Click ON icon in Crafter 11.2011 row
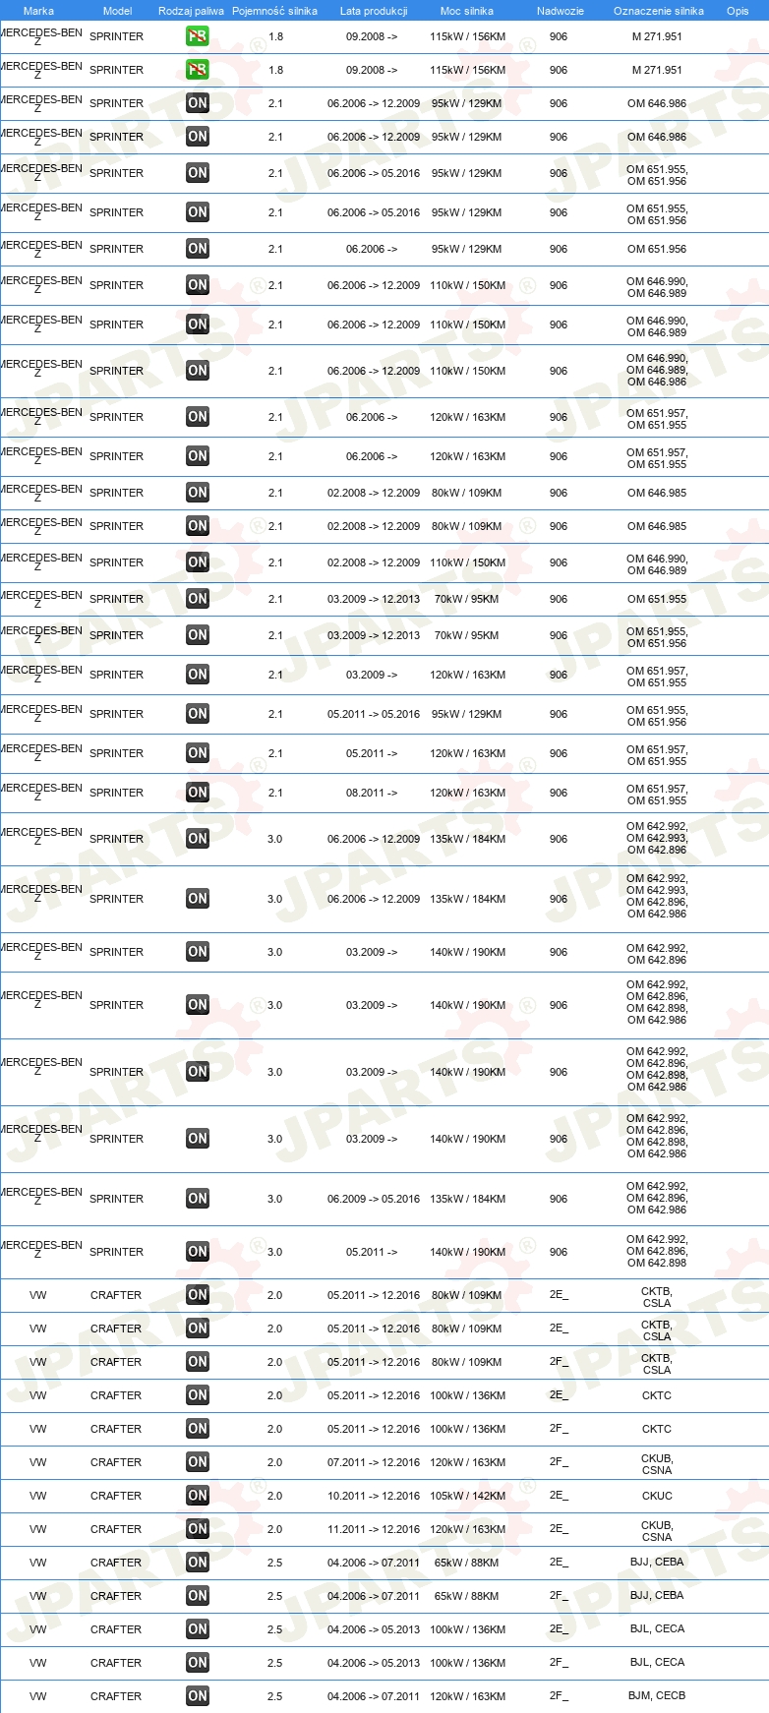The width and height of the screenshot is (769, 1713). 198,1529
